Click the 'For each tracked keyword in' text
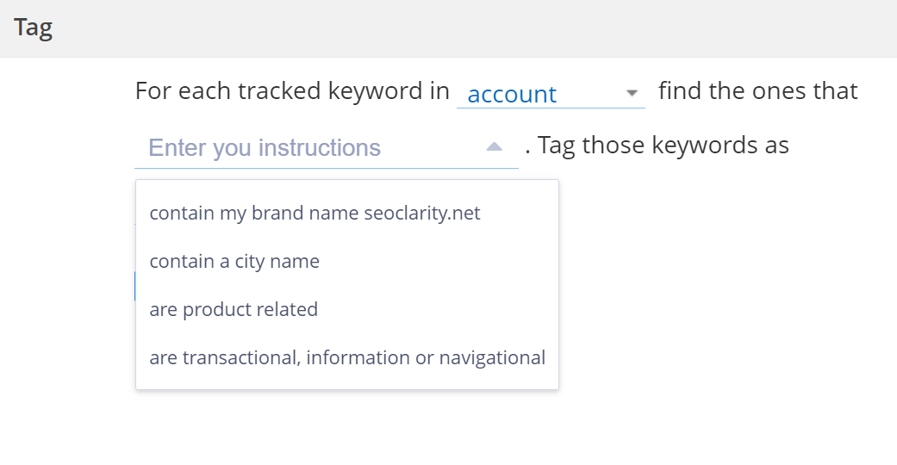897x465 pixels. tap(292, 91)
